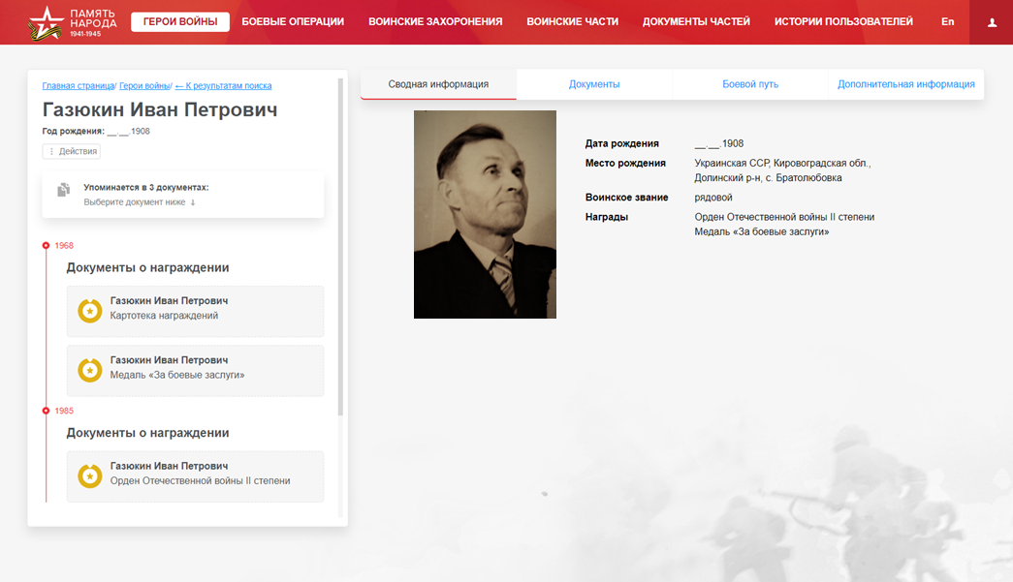Switch language to En
1013x582 pixels.
coord(947,22)
